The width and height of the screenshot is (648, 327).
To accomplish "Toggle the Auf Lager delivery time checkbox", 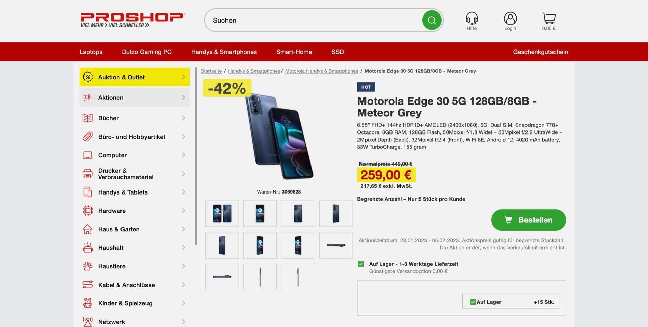I will coord(361,264).
